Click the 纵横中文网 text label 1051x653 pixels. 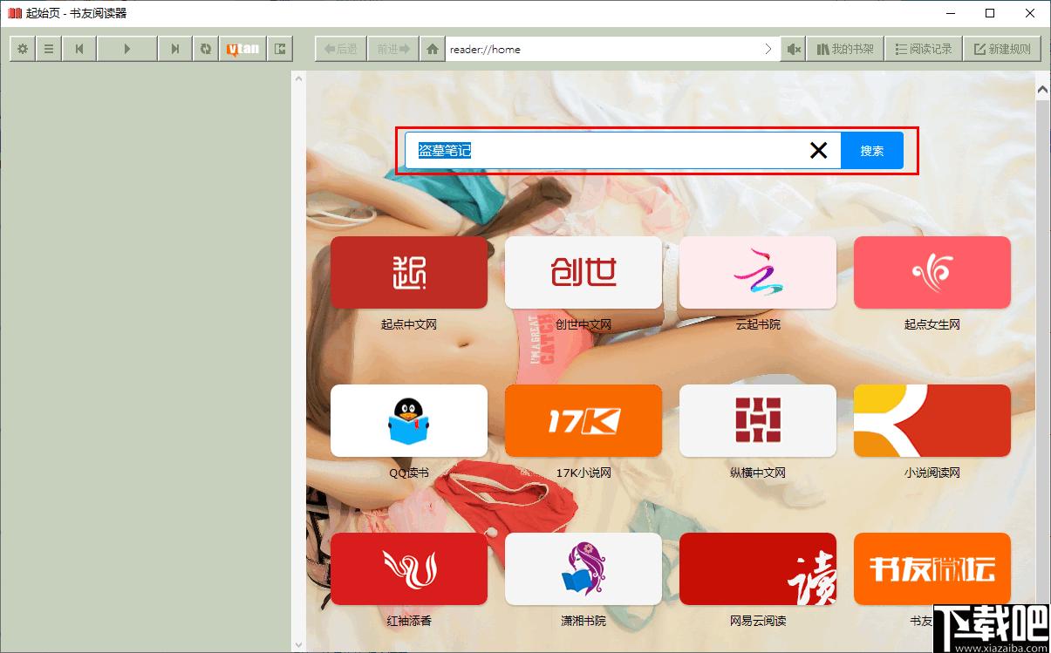[758, 473]
